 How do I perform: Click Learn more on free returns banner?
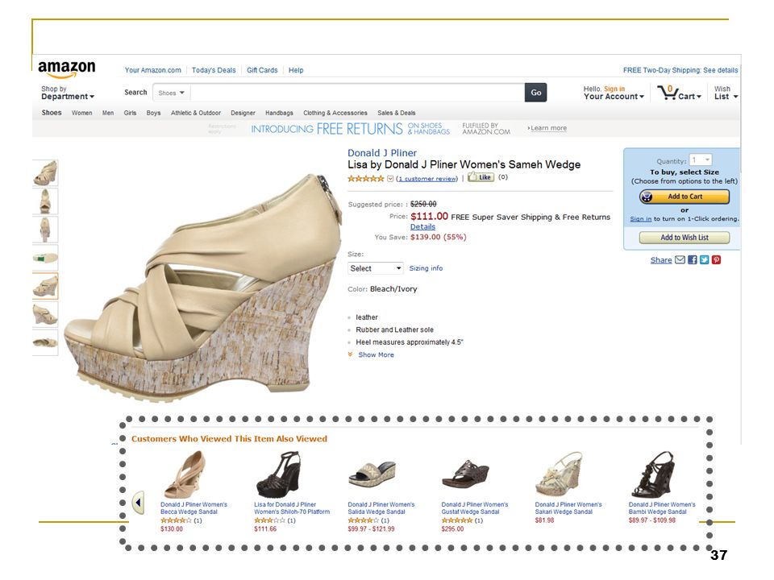click(x=547, y=128)
